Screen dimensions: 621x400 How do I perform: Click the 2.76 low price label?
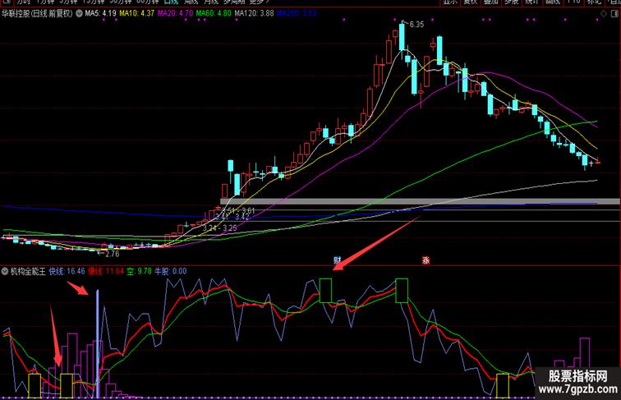[x=112, y=255]
